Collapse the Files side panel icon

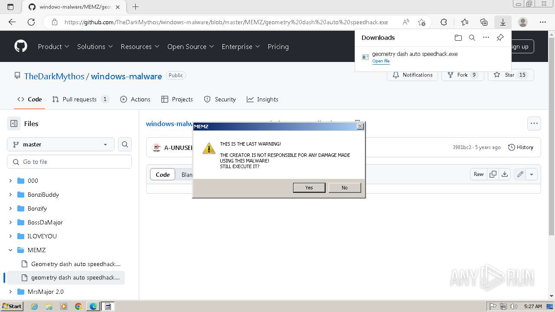coord(14,123)
